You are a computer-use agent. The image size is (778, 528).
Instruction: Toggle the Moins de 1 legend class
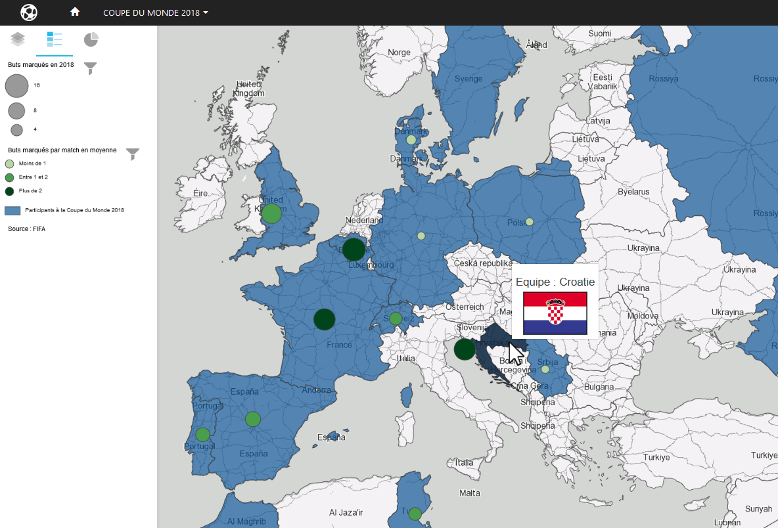coord(9,164)
